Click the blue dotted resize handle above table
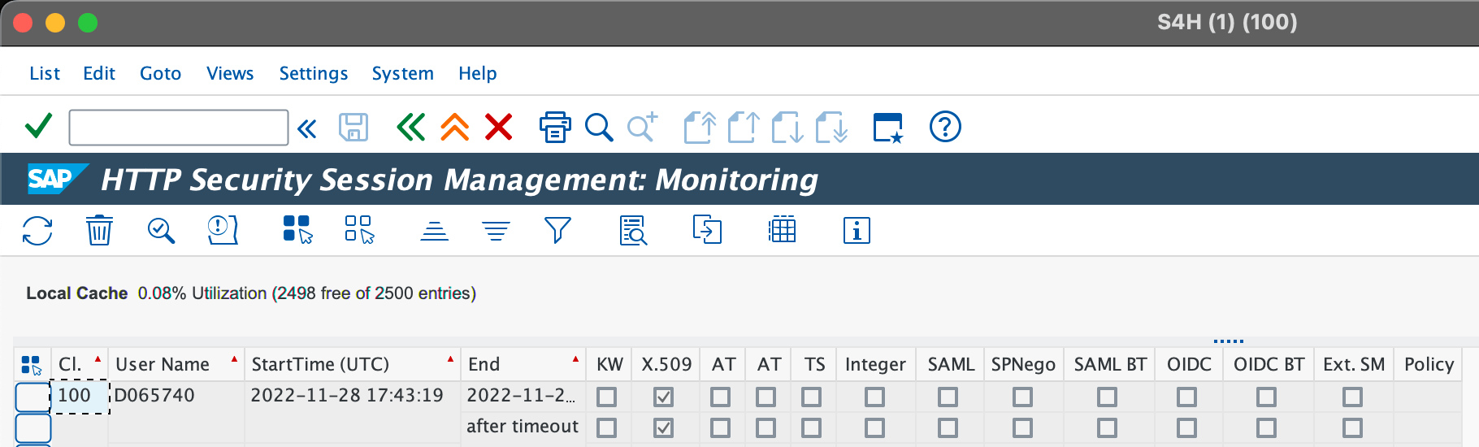The height and width of the screenshot is (447, 1479). [x=1229, y=341]
